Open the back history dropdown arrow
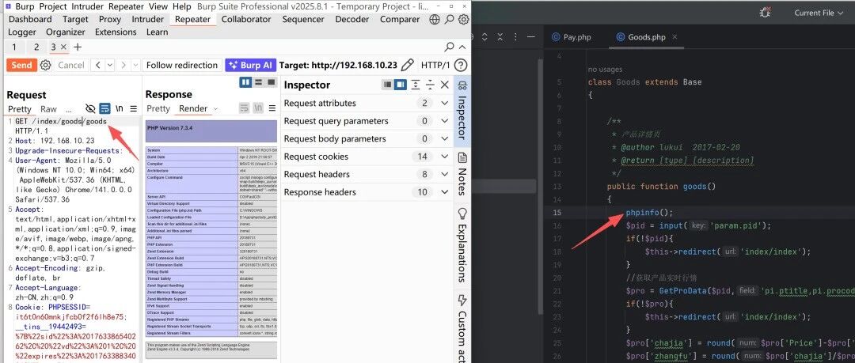The width and height of the screenshot is (855, 363). click(109, 66)
